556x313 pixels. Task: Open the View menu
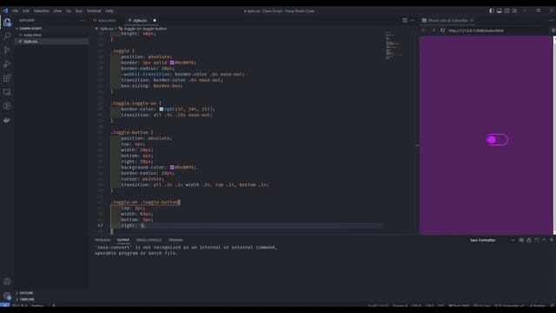(x=57, y=10)
